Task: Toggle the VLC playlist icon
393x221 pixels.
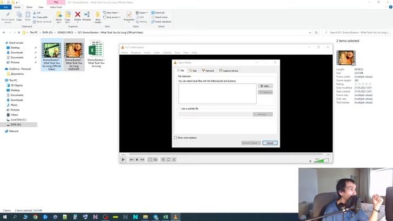Action: coord(163,160)
